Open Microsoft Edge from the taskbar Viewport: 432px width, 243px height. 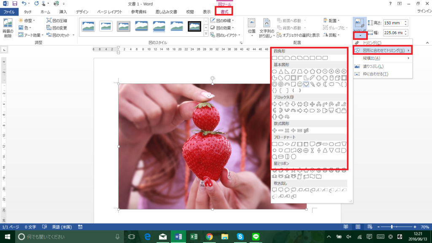147,237
